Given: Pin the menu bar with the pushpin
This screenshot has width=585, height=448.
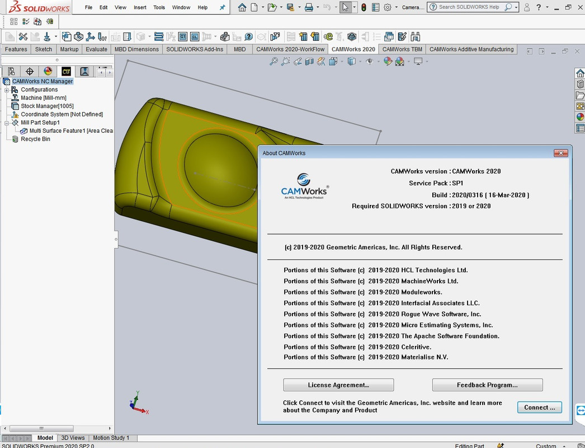Looking at the screenshot, I should (x=223, y=7).
